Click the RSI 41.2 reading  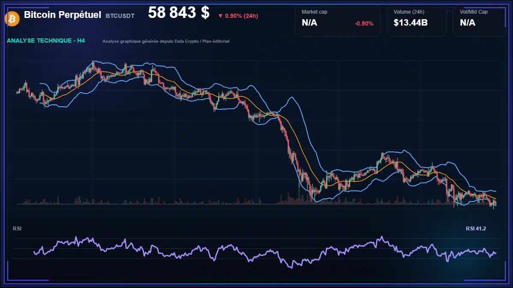(476, 229)
